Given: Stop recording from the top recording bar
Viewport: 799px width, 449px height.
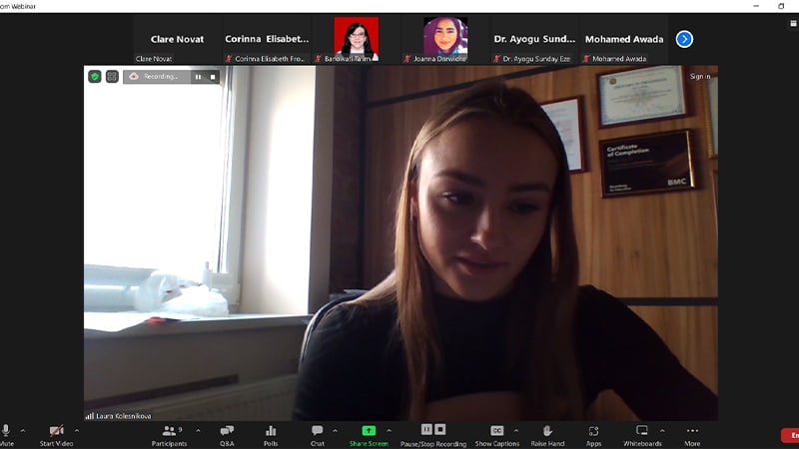Looking at the screenshot, I should [213, 77].
